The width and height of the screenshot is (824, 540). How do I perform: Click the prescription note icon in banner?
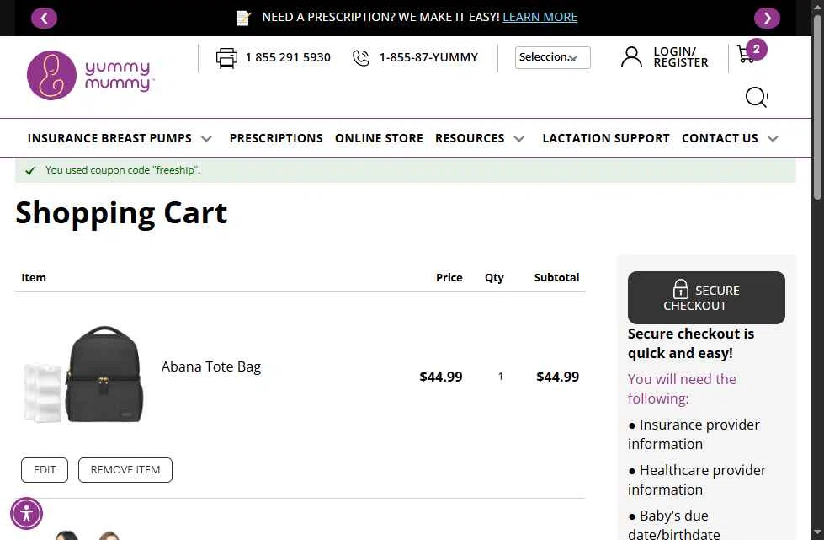243,18
